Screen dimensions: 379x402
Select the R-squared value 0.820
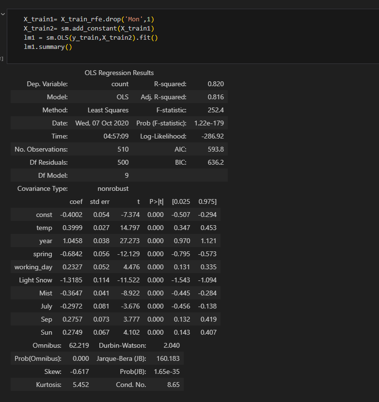pyautogui.click(x=216, y=84)
